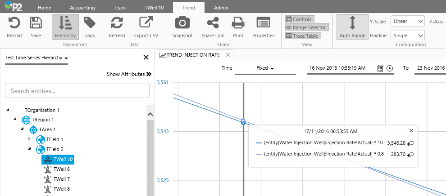This screenshot has width=446, height=196.
Task: Close the hairline tooltip
Action: tap(411, 130)
